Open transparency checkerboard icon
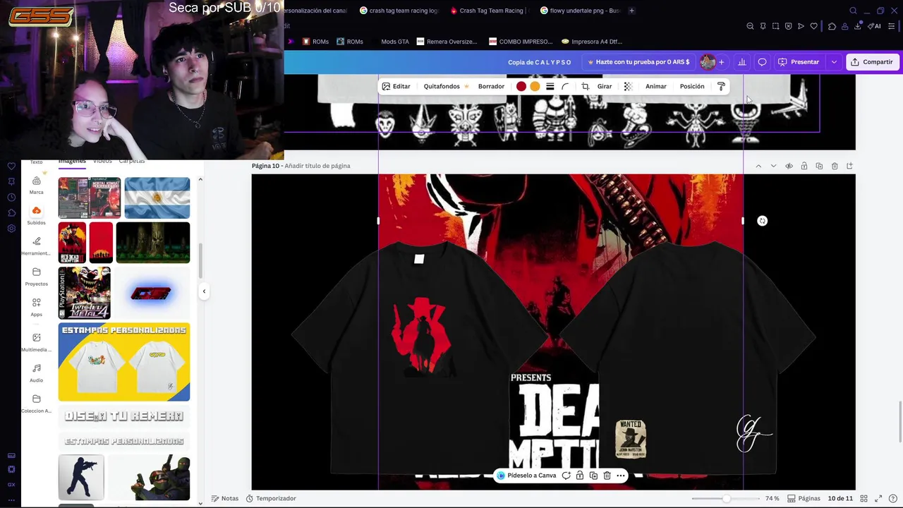Screen dimensions: 903x508 click(628, 86)
